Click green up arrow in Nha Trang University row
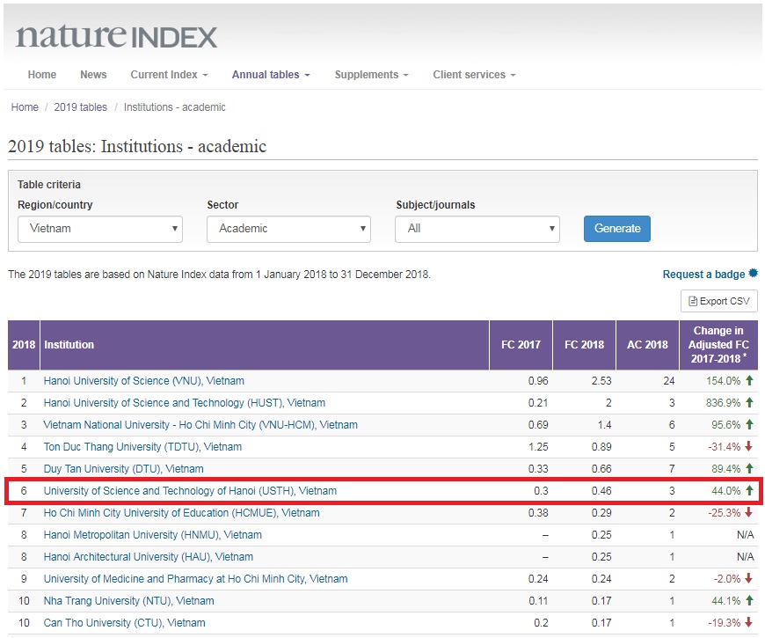765x638 pixels. pos(749,600)
